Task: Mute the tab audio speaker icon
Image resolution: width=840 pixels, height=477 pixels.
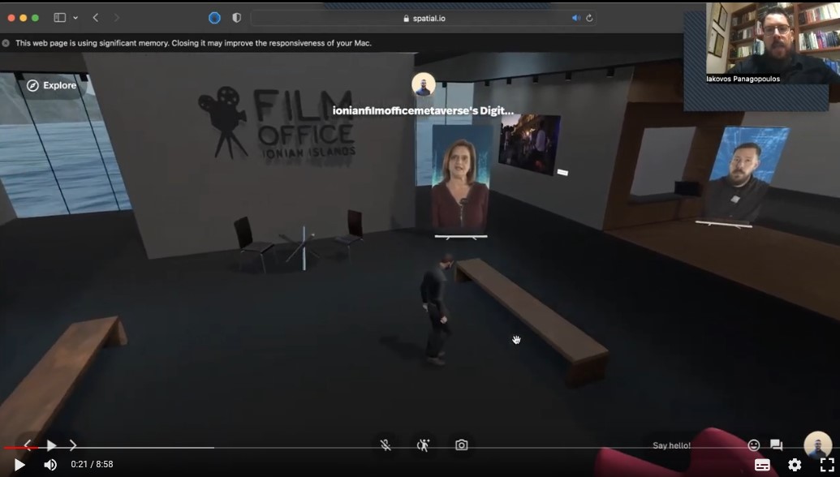Action: coord(576,18)
